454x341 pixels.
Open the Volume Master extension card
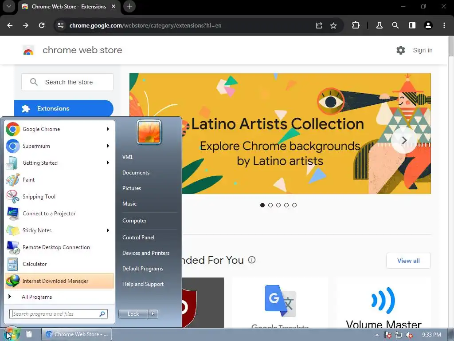point(384,303)
